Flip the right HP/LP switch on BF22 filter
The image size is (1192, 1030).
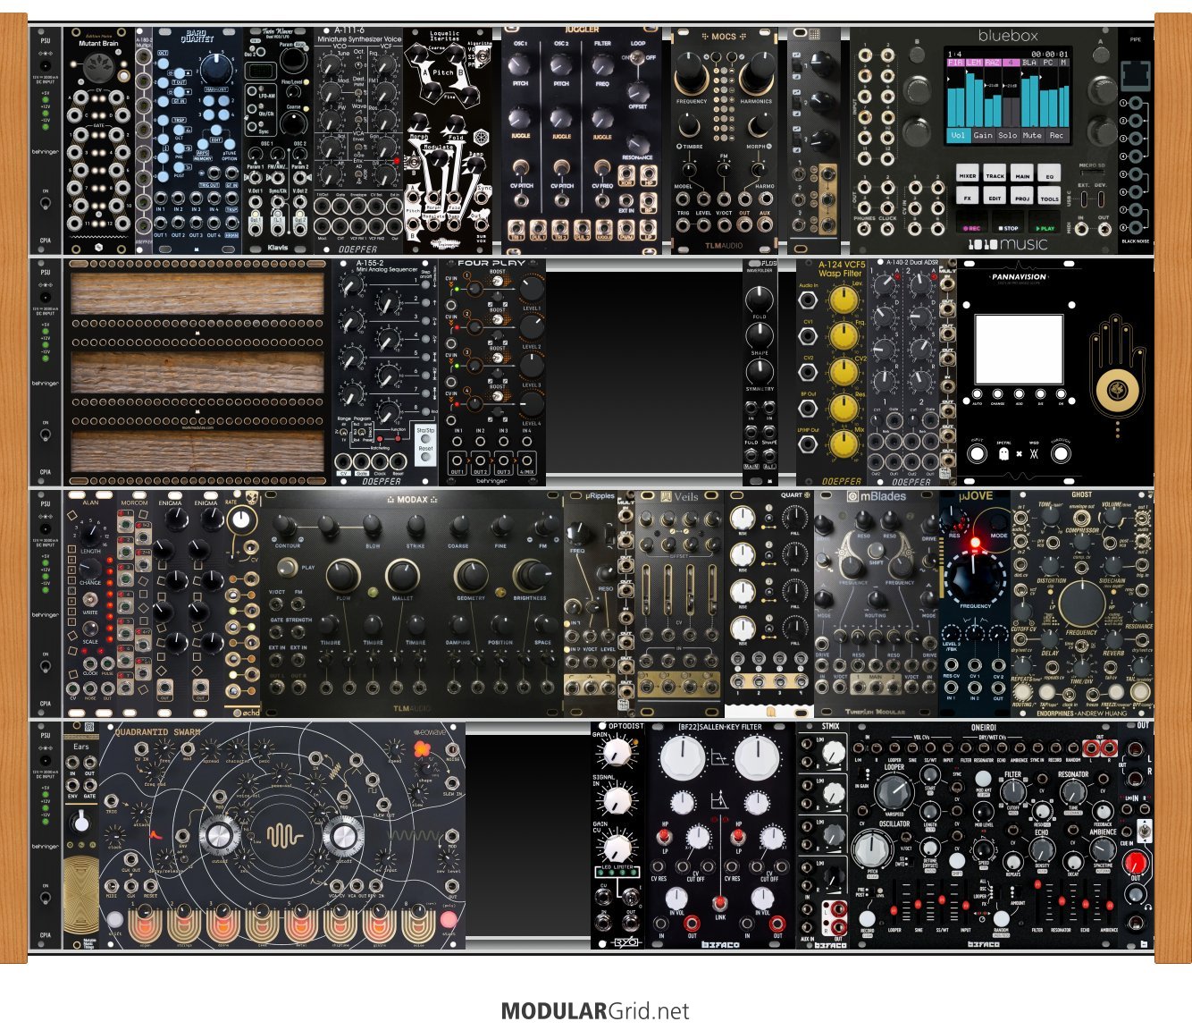click(738, 837)
